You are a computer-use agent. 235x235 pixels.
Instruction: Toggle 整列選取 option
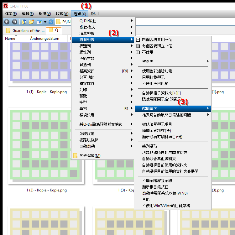pos(173,146)
